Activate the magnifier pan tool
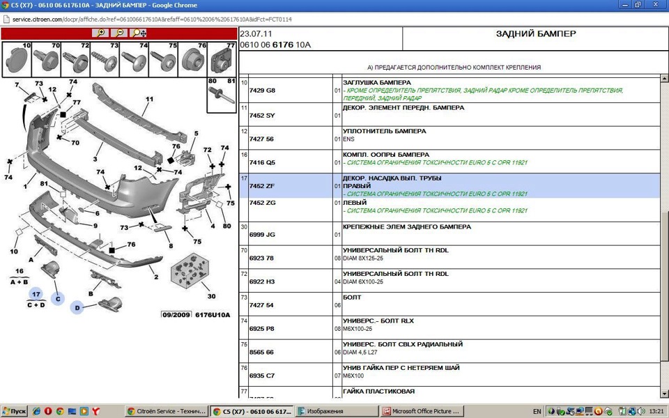This screenshot has height=418, width=669. pos(138,33)
